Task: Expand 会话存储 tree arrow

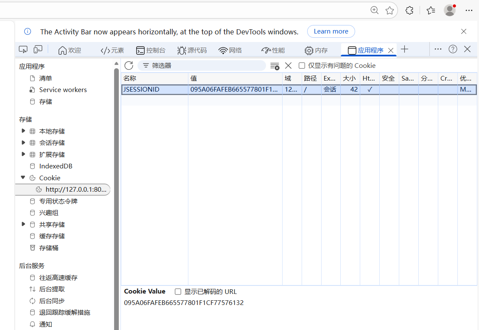Action: (23, 143)
